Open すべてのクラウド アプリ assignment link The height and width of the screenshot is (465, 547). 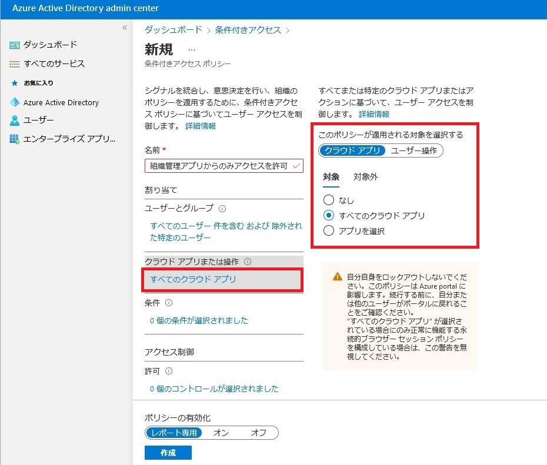193,279
